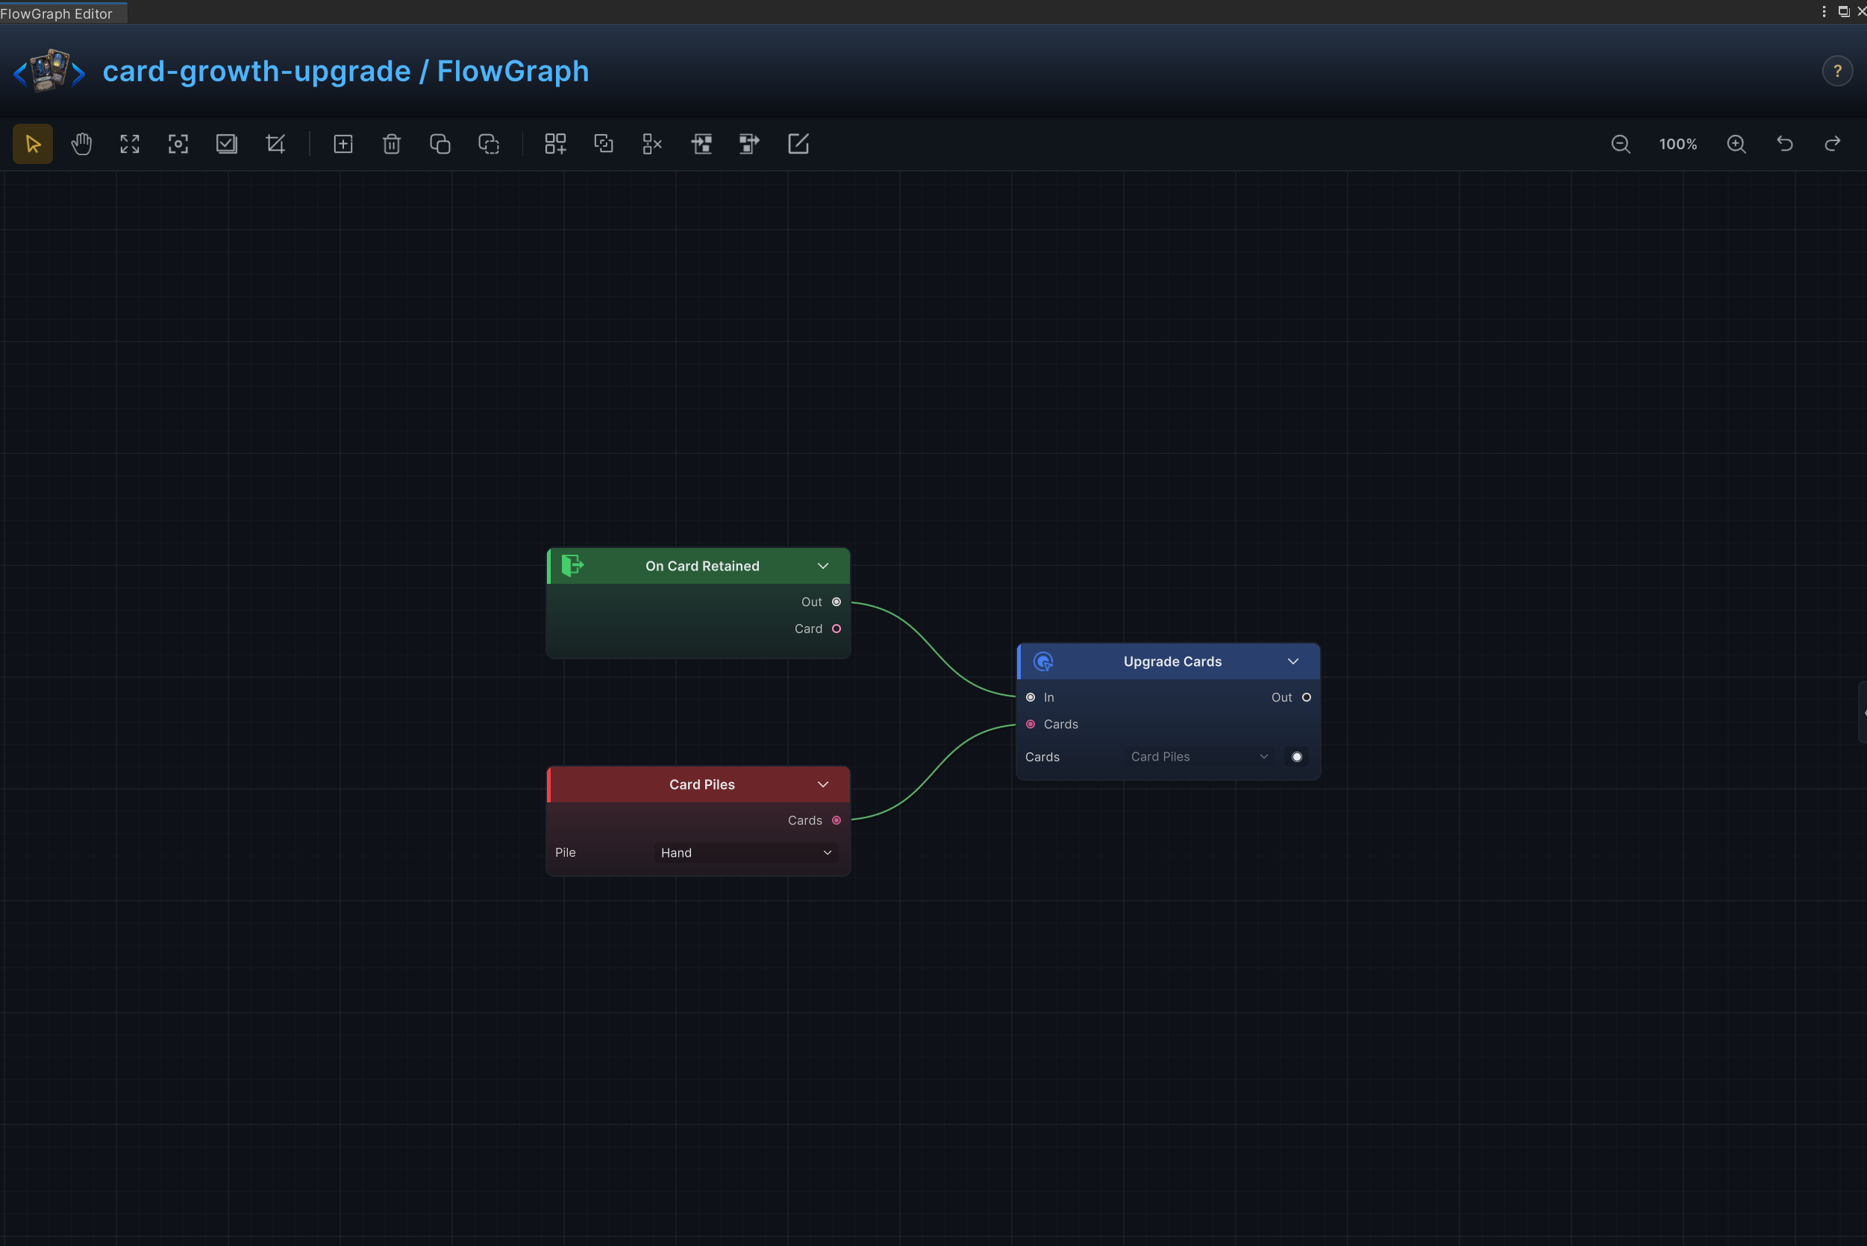This screenshot has width=1867, height=1246.
Task: Select the Upgrade Cards node title
Action: [1172, 661]
